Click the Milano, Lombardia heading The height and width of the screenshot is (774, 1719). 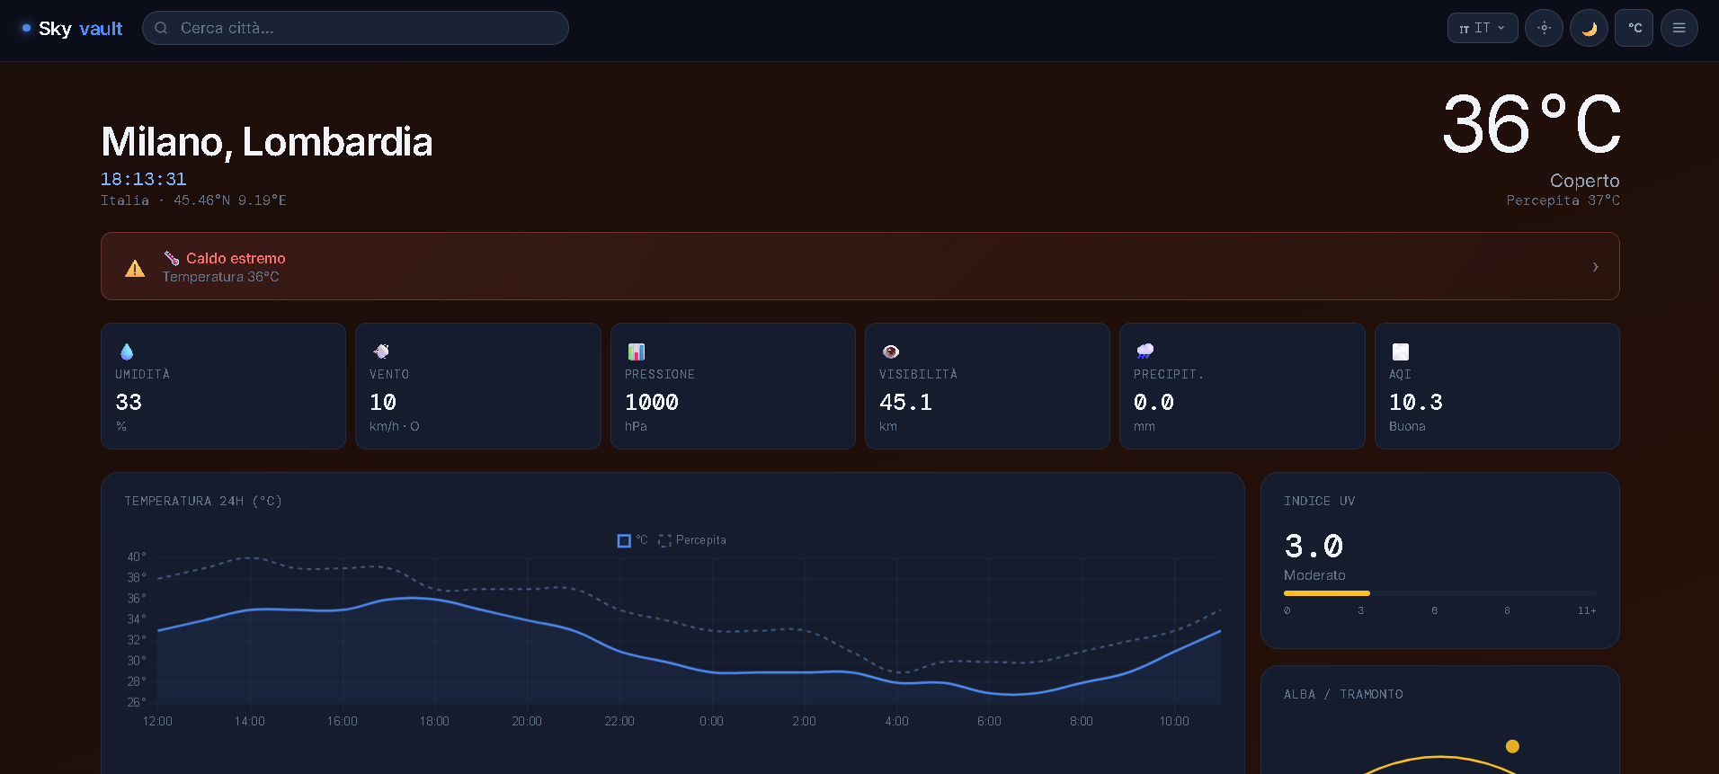[x=267, y=142]
